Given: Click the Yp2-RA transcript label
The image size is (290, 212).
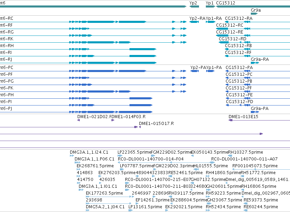Looking at the screenshot, I should 198,18.
